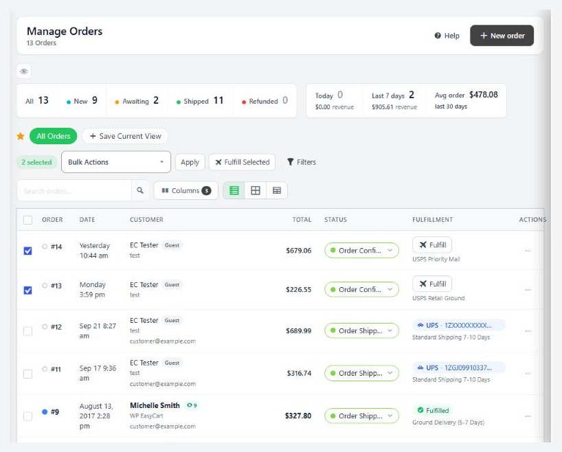Open UPS tracking link 1ZXXXXXXXXX
This screenshot has width=562, height=452.
[x=459, y=325]
